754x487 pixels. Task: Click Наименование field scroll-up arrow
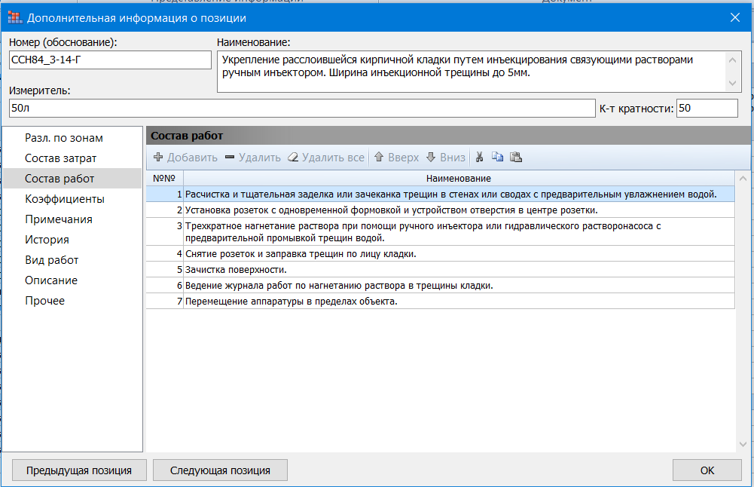732,60
